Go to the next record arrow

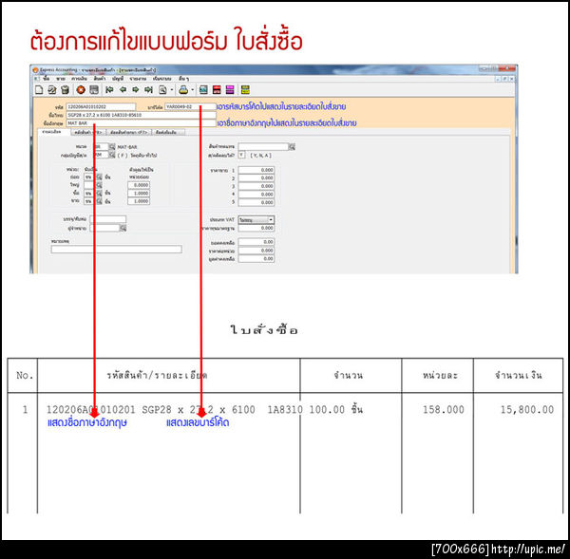[136, 89]
